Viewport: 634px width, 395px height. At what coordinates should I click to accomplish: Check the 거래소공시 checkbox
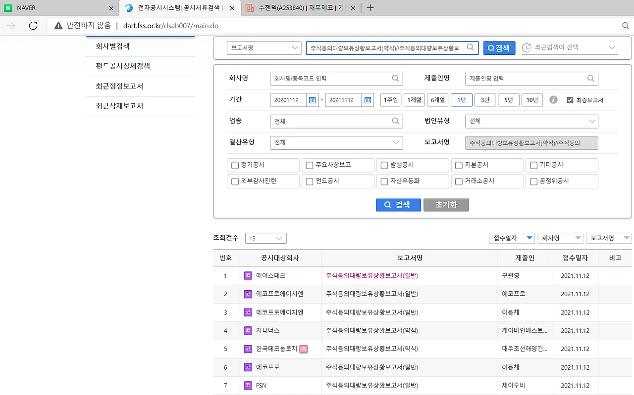coord(459,181)
